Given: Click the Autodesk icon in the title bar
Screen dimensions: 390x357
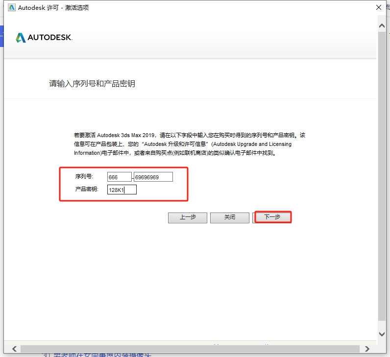Looking at the screenshot, I should click(11, 7).
